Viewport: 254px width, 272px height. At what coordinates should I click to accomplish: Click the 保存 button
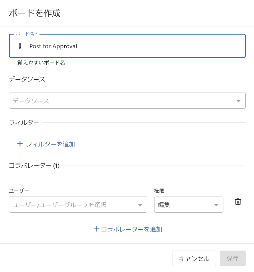(x=233, y=258)
